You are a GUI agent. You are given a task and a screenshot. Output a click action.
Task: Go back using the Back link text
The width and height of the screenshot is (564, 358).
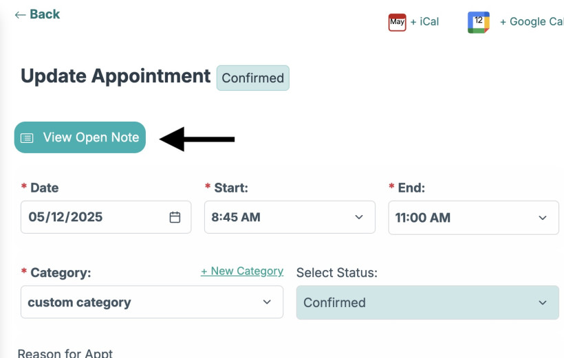(x=45, y=14)
